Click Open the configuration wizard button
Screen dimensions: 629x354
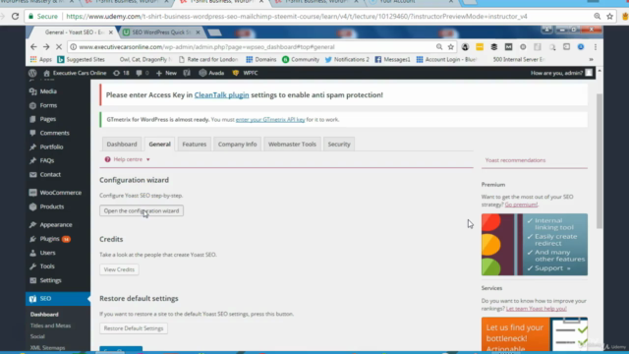(x=142, y=210)
